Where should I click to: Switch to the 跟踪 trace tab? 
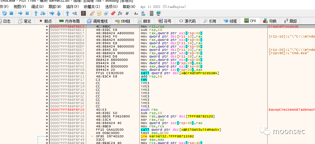point(290,21)
